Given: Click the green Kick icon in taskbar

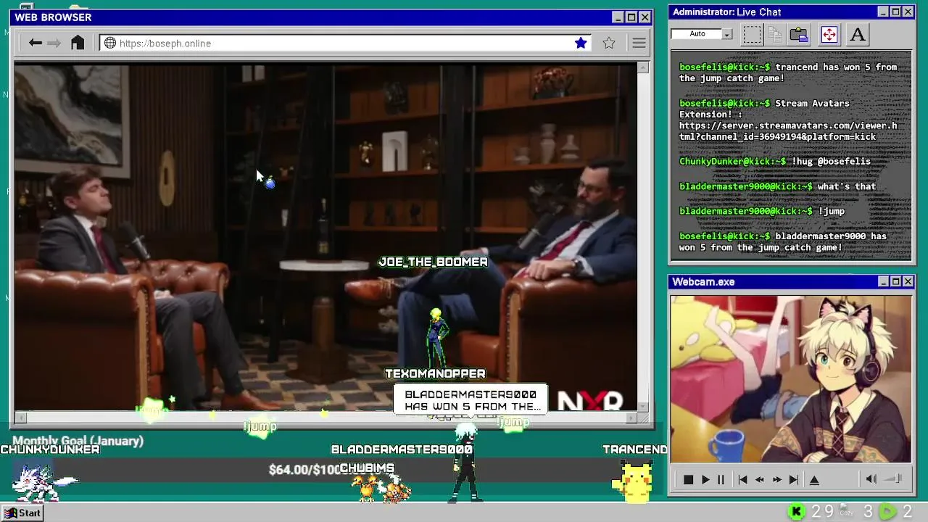Looking at the screenshot, I should click(x=796, y=512).
